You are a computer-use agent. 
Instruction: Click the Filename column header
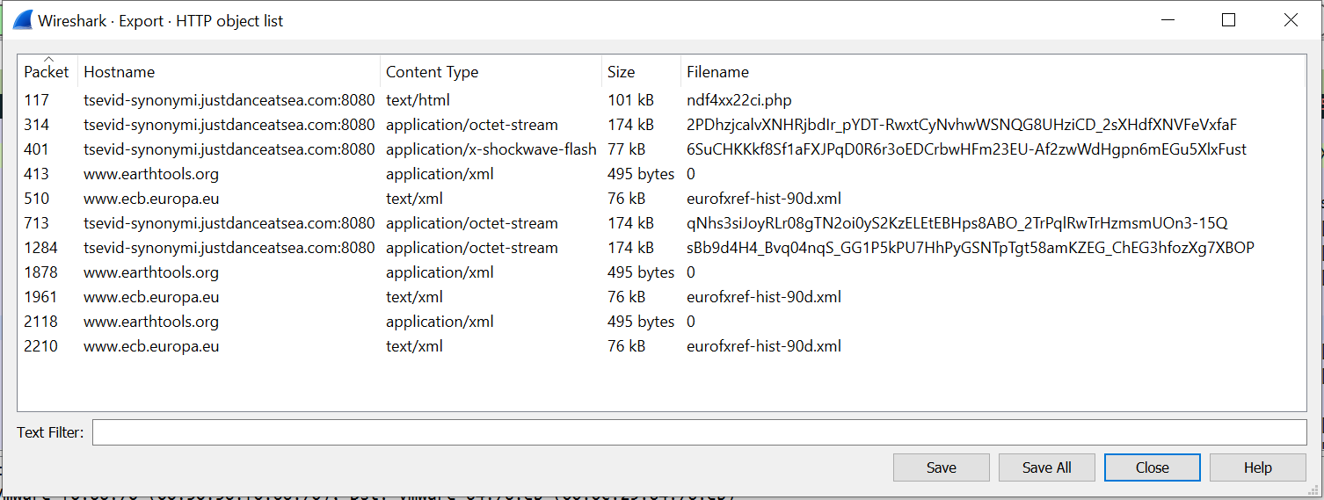pyautogui.click(x=717, y=72)
